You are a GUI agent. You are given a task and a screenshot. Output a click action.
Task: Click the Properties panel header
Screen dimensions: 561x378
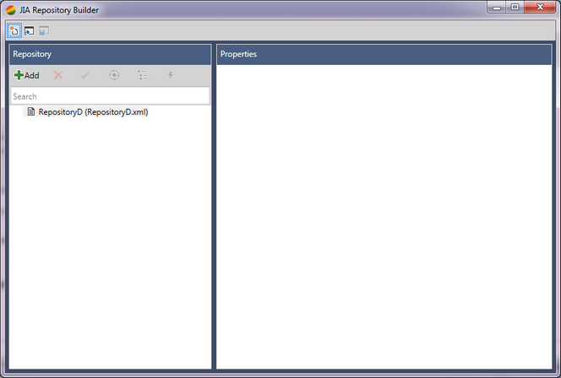pyautogui.click(x=384, y=54)
